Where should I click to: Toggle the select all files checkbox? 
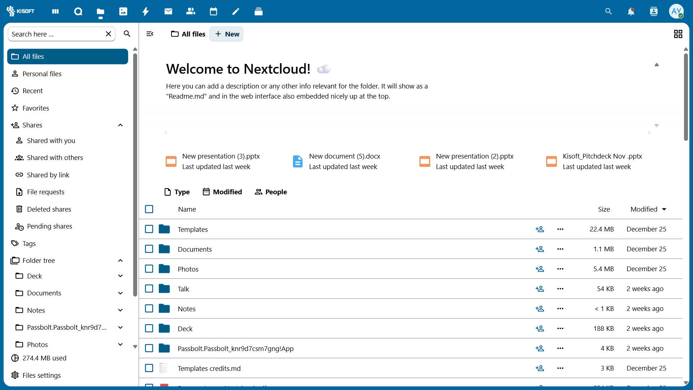coord(149,209)
